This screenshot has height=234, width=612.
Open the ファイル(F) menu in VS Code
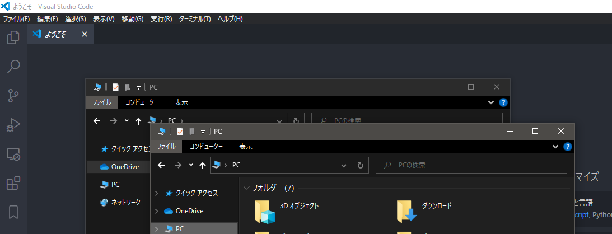(x=16, y=18)
